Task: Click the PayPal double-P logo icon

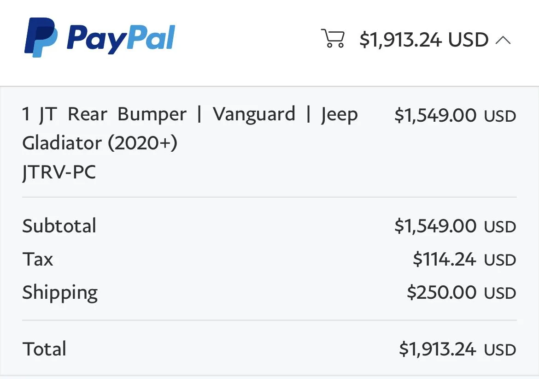Action: click(41, 37)
